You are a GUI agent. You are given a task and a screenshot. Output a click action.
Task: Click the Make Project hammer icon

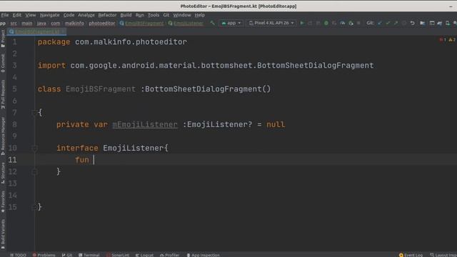213,23
